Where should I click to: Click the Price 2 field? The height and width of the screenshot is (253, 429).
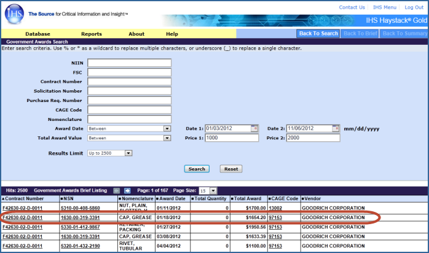[x=313, y=138]
